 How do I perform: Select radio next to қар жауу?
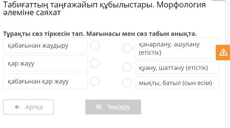click(95, 64)
